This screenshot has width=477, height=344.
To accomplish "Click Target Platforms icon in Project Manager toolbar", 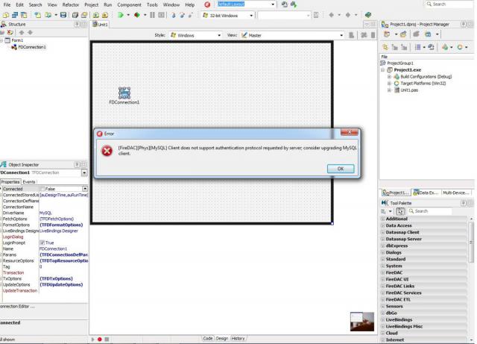I will [x=460, y=47].
